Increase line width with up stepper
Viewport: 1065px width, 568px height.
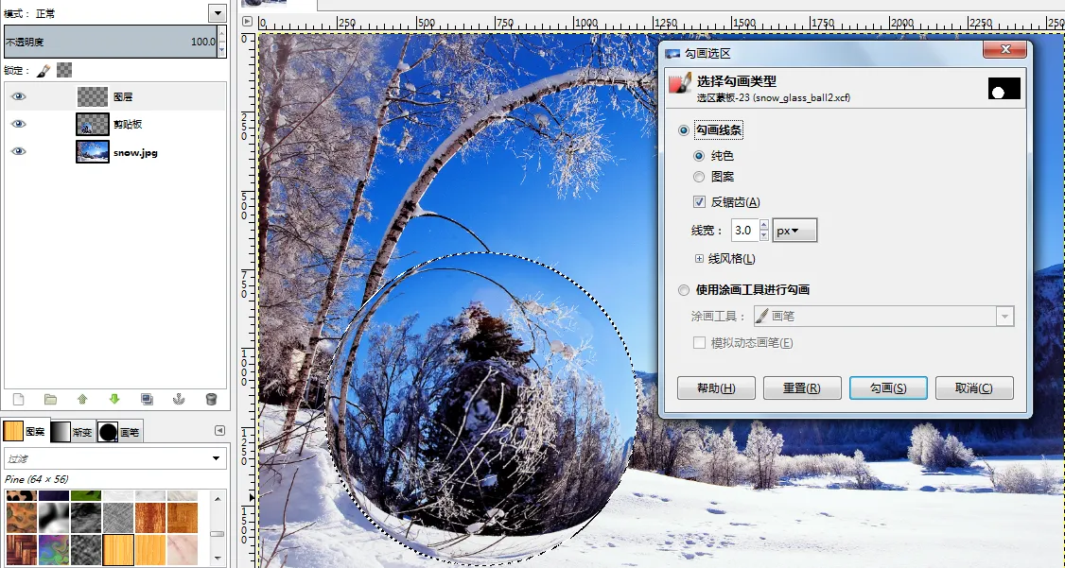[x=764, y=225]
